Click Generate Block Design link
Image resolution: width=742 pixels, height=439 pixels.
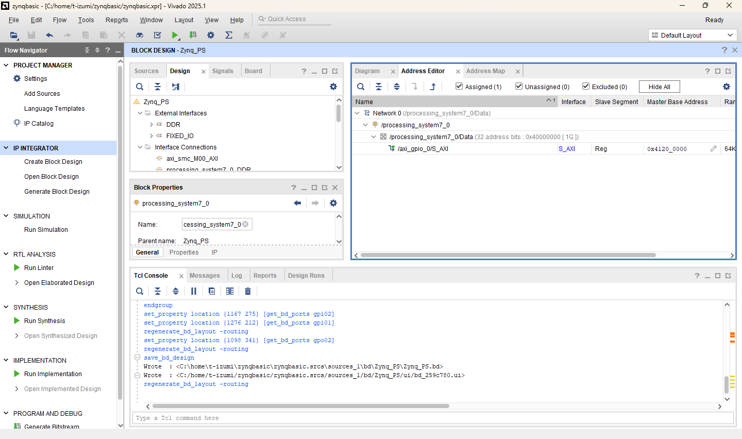coord(57,192)
